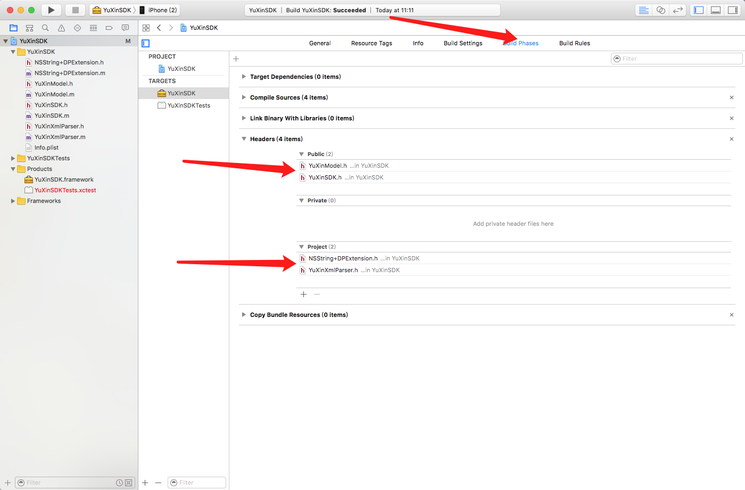
Task: Switch to the Standard editor
Action: 644,10
